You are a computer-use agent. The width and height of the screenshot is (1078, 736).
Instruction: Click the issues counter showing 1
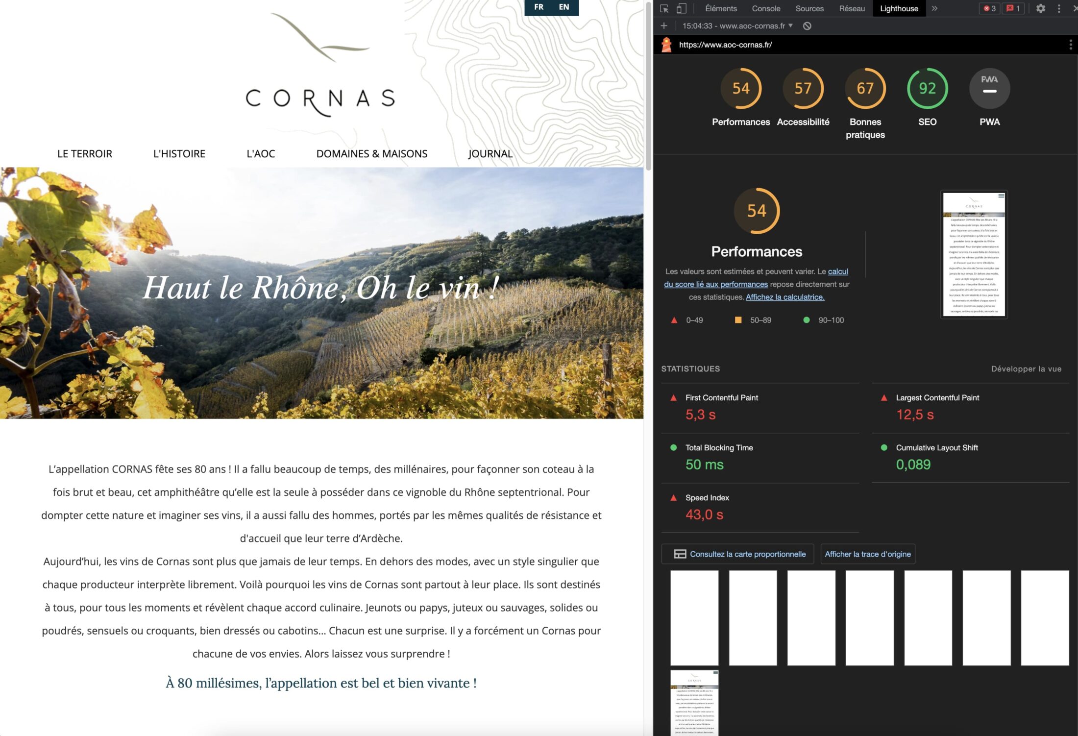point(1013,8)
